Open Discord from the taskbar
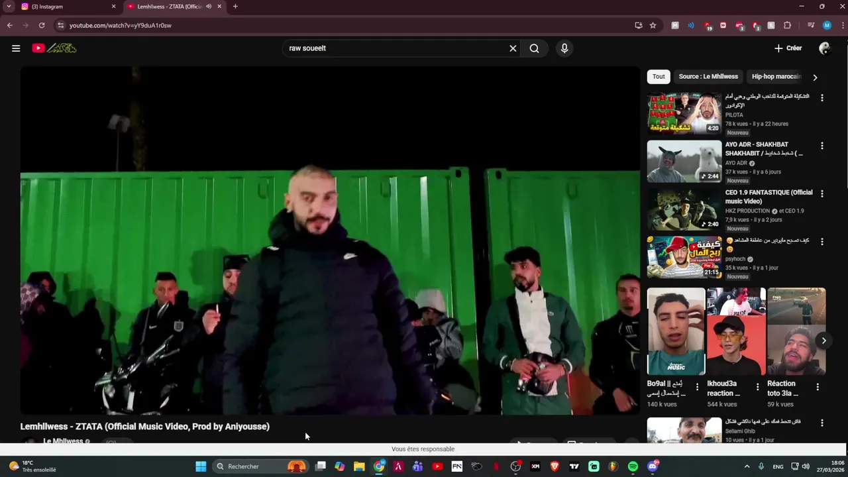Screen dimensions: 848x477 tap(653, 466)
